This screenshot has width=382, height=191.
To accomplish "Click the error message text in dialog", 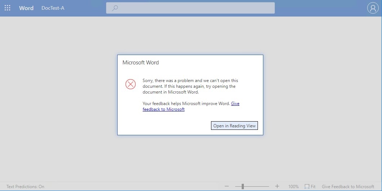I will pyautogui.click(x=190, y=86).
